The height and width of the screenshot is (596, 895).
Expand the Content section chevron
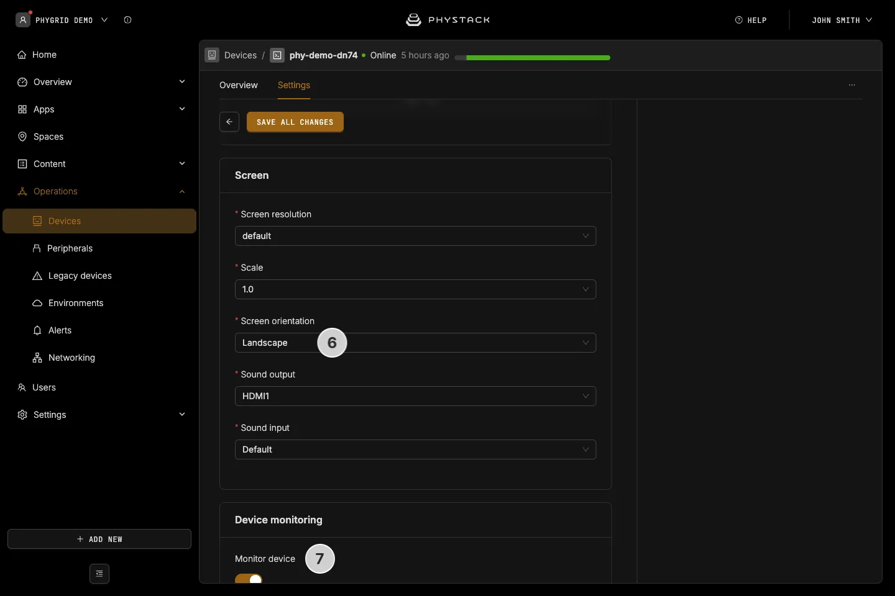[x=182, y=164]
